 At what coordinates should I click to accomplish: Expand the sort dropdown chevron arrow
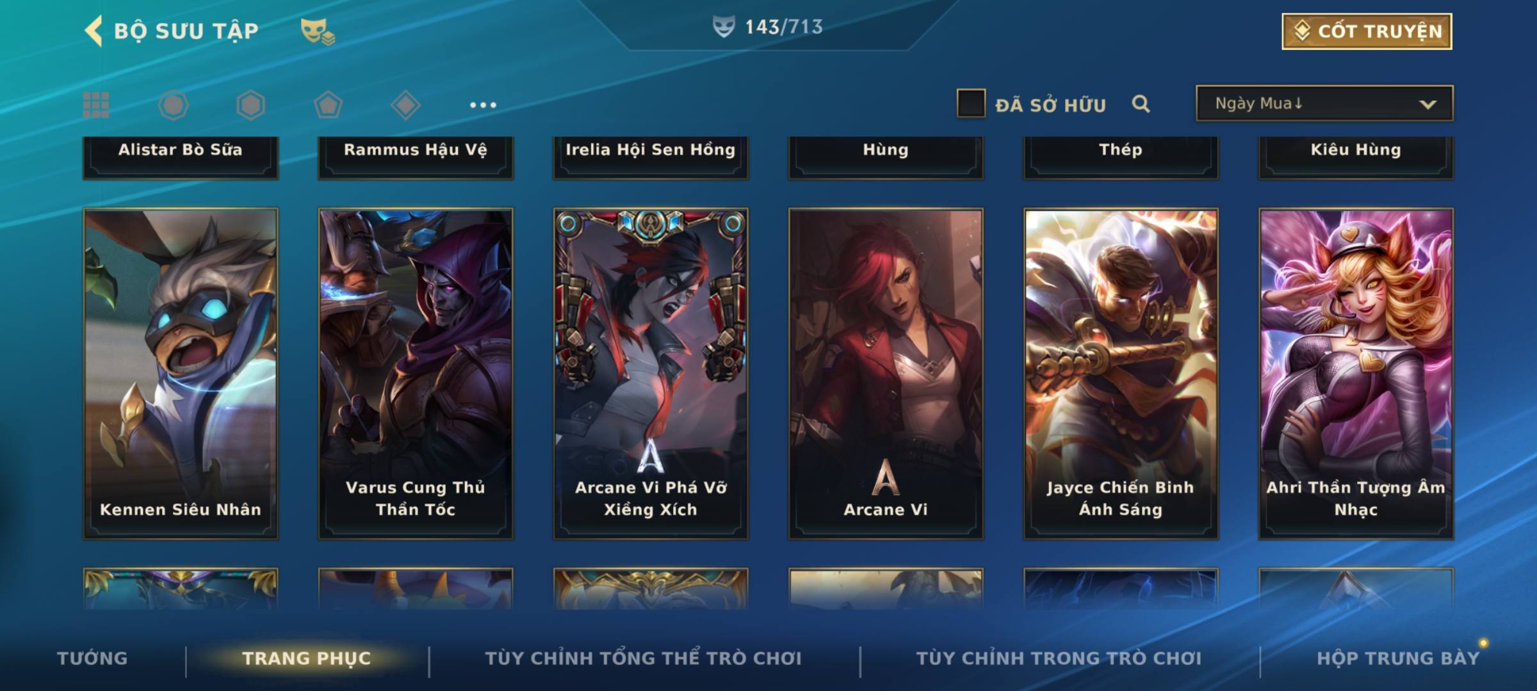tap(1427, 104)
